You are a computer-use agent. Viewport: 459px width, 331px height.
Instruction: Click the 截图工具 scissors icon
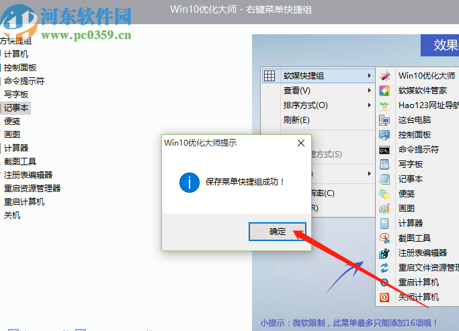(x=384, y=238)
